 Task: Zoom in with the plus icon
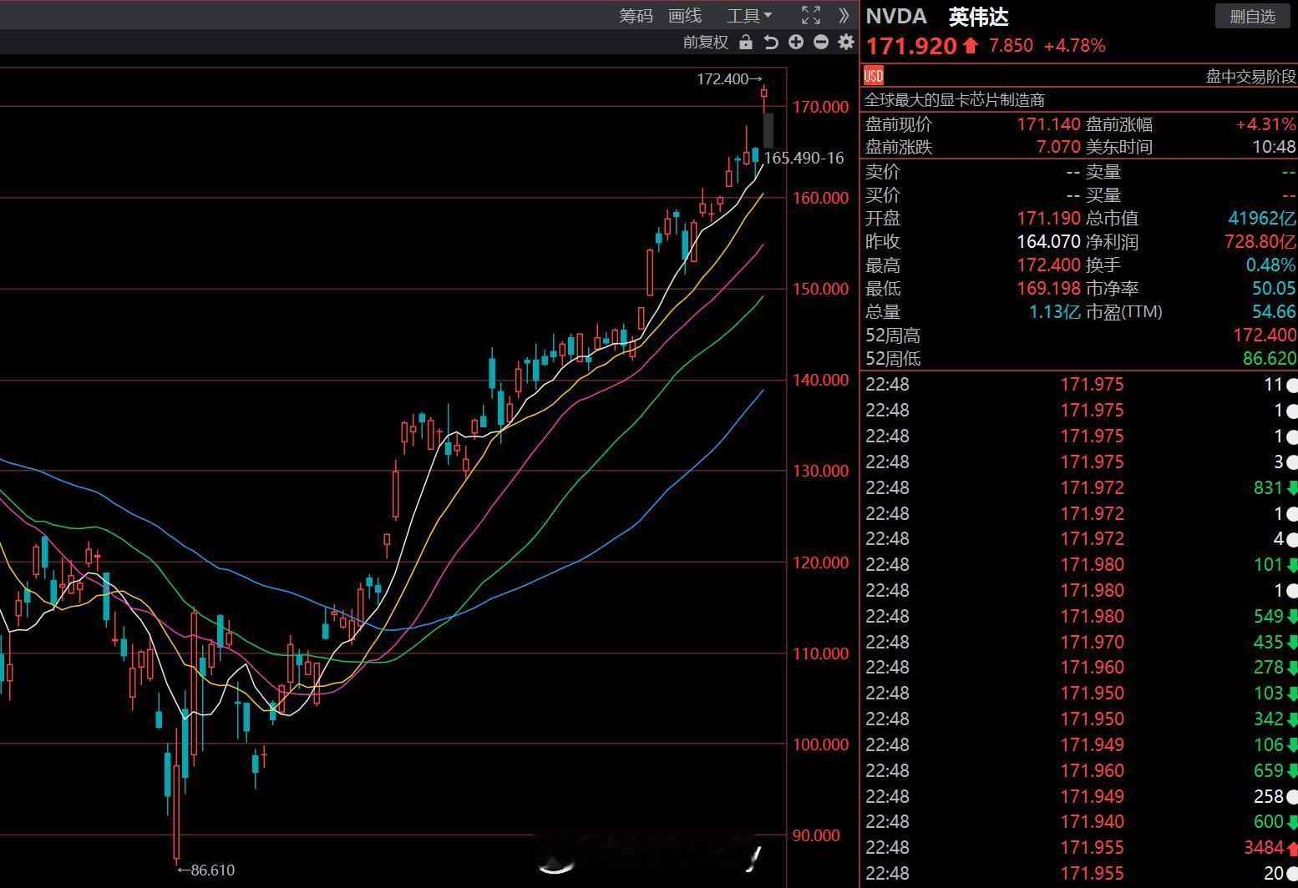(x=796, y=42)
